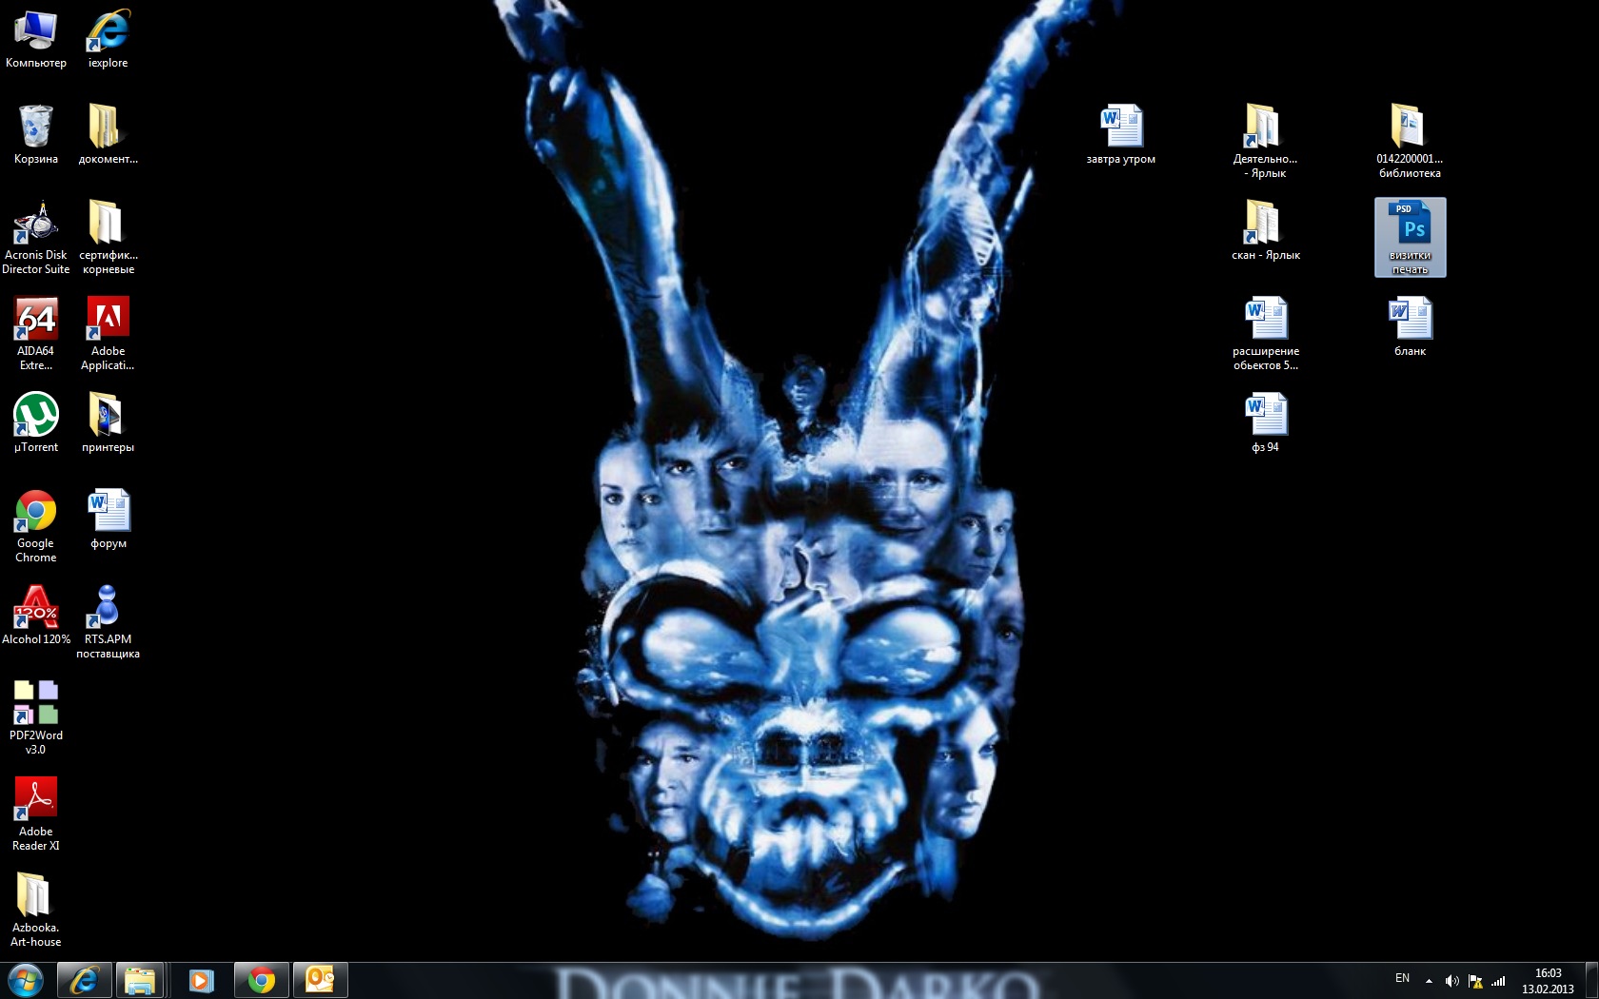This screenshot has width=1599, height=999.
Task: Click the taskbar clock showing 16:03
Action: click(x=1548, y=981)
